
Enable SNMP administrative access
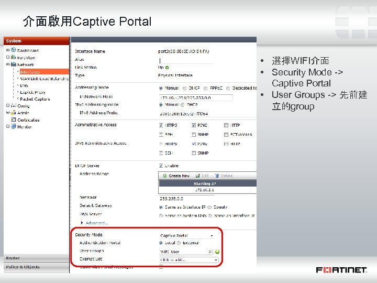(x=194, y=135)
